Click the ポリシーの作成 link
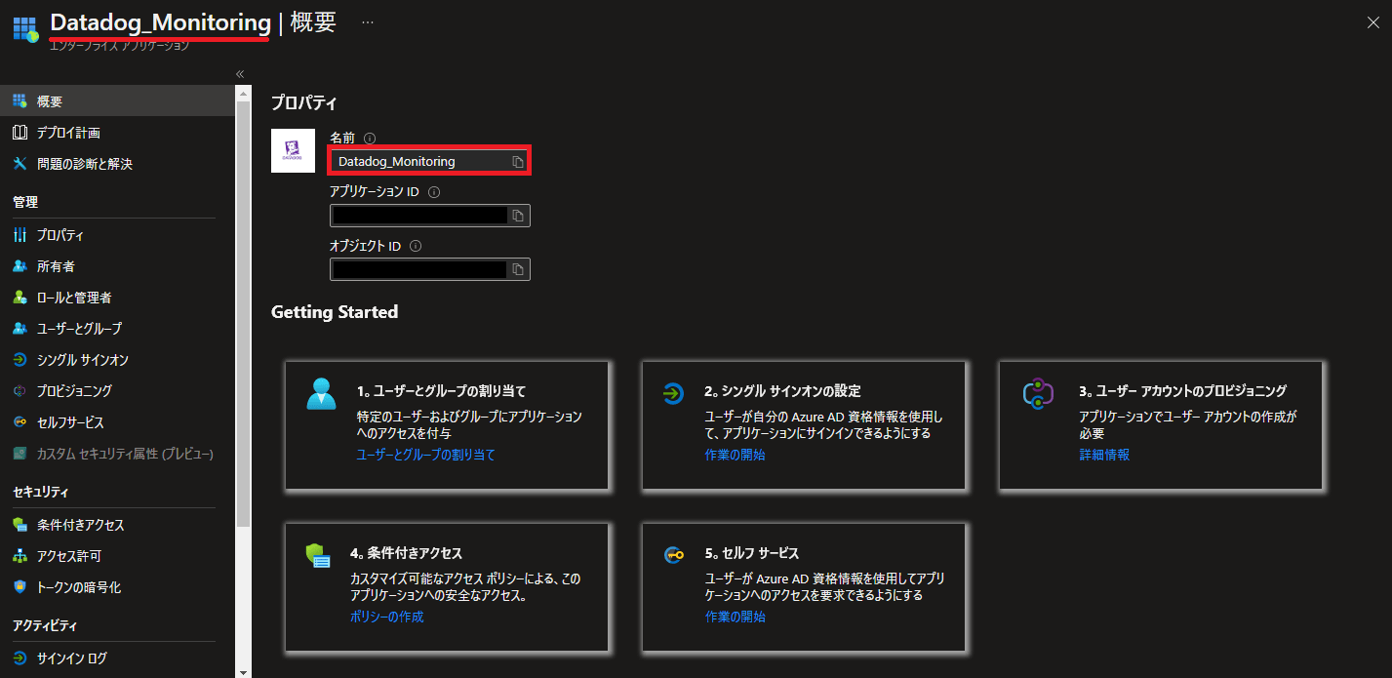This screenshot has height=678, width=1392. (x=386, y=617)
